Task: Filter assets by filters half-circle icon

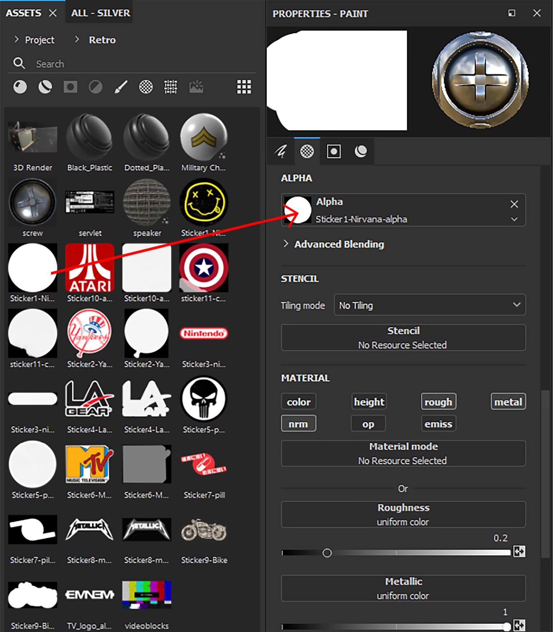Action: (x=96, y=87)
